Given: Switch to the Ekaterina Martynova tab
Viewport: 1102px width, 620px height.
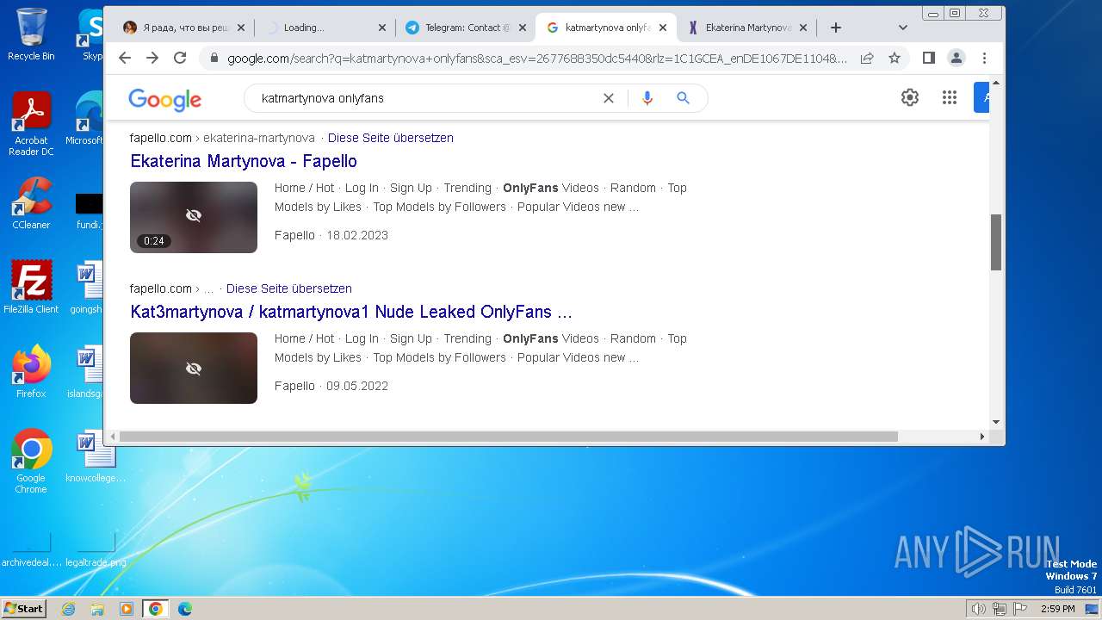Looking at the screenshot, I should coord(747,28).
